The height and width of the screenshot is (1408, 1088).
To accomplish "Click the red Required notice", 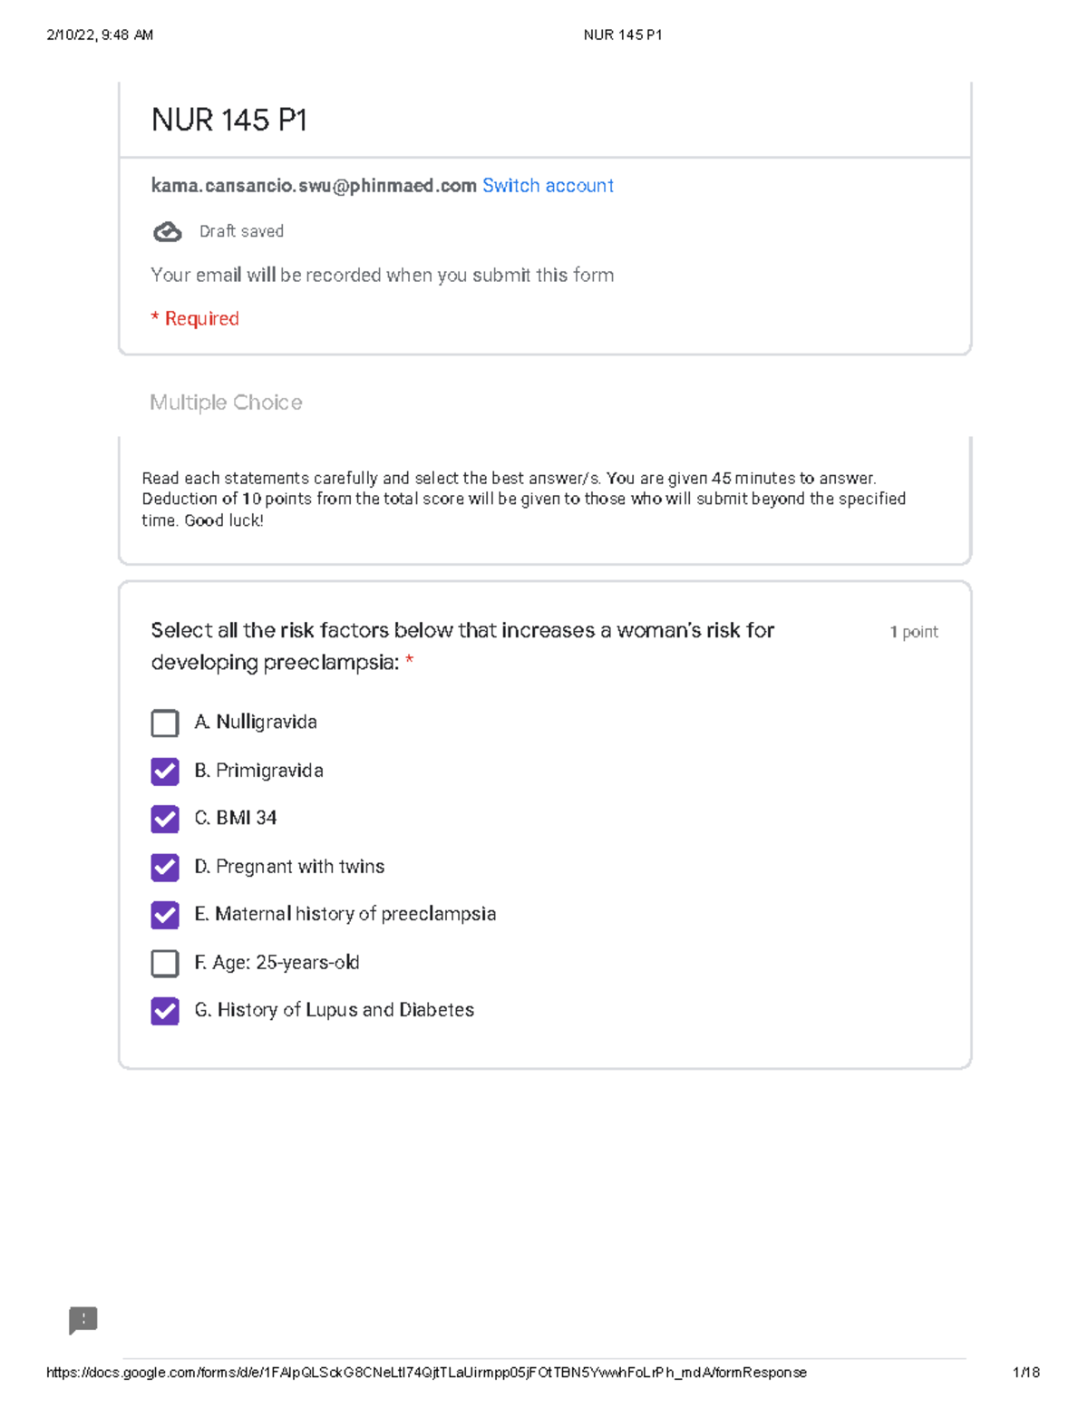I will (195, 319).
